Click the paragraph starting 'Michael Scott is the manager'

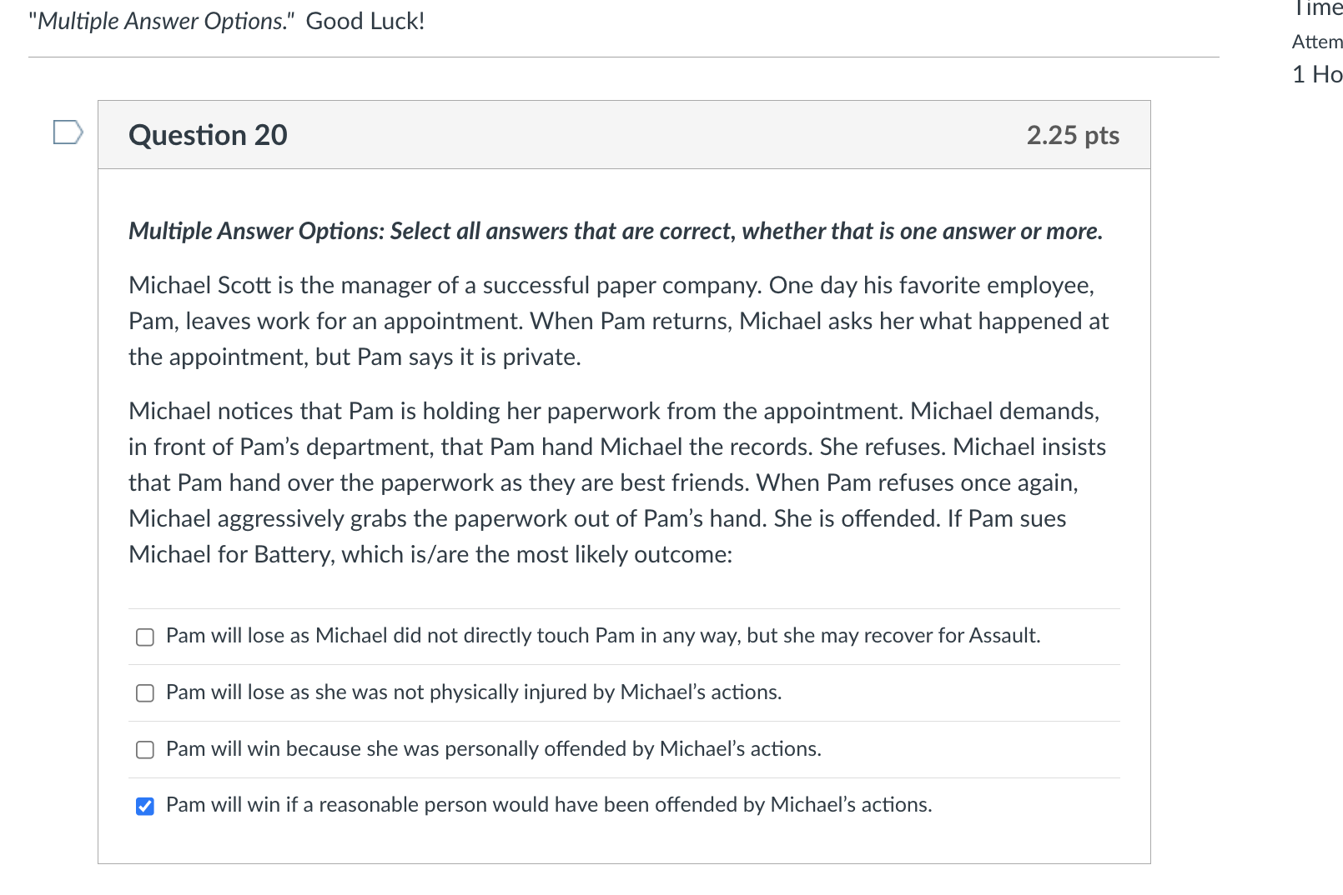(617, 321)
